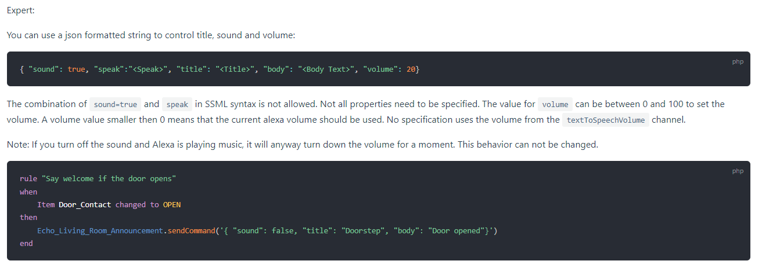Click the OPEN keyword in the rule

(x=172, y=205)
